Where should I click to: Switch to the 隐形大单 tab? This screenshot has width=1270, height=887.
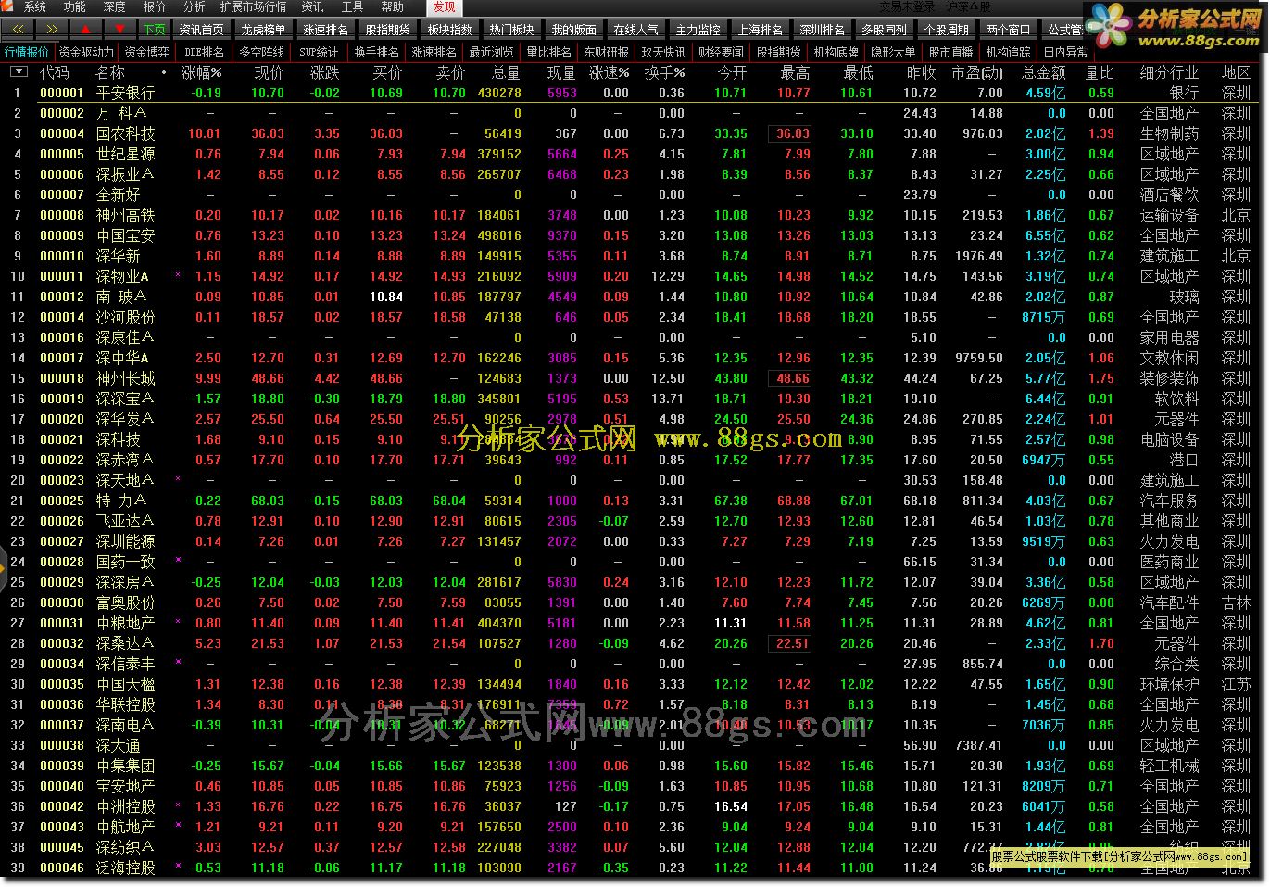click(x=894, y=52)
